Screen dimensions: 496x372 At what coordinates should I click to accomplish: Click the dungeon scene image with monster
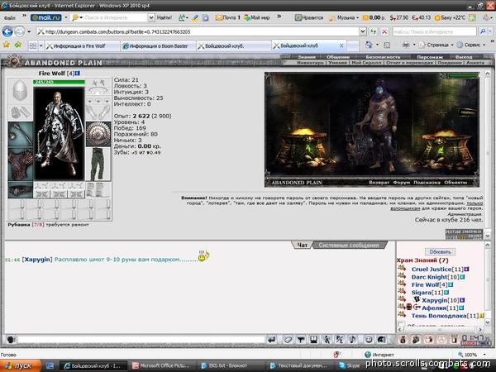pos(372,129)
